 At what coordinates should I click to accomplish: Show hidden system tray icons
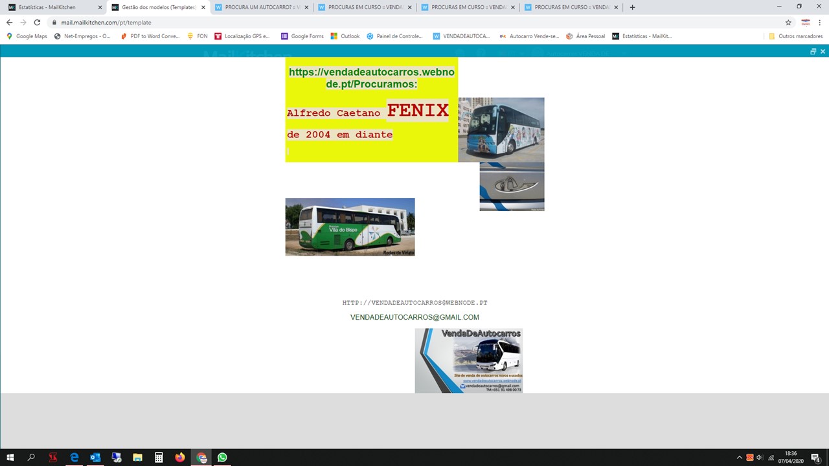(739, 458)
